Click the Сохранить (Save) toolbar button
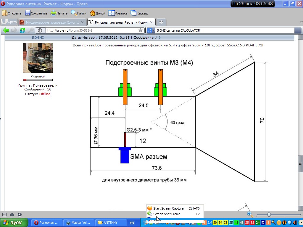 pyautogui.click(x=36, y=13)
